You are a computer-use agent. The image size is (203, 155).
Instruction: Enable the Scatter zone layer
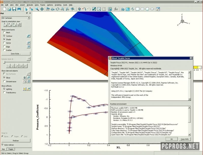(x=4, y=50)
